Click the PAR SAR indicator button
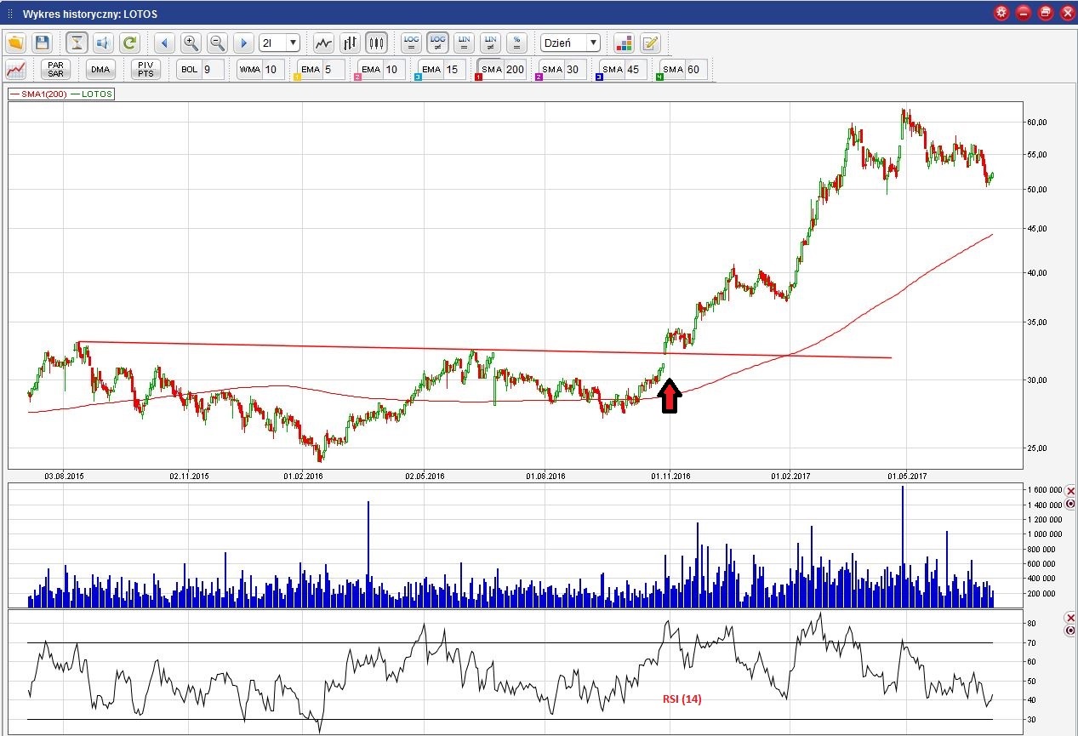The image size is (1078, 736). tap(56, 70)
